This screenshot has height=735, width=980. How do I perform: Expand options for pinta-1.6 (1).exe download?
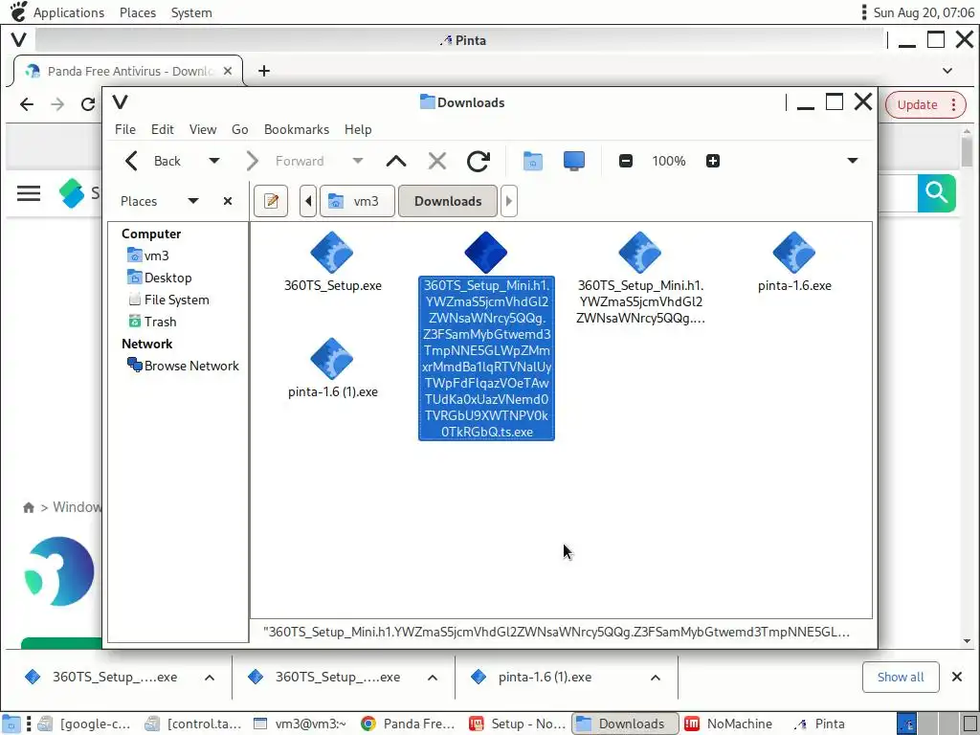(x=655, y=678)
